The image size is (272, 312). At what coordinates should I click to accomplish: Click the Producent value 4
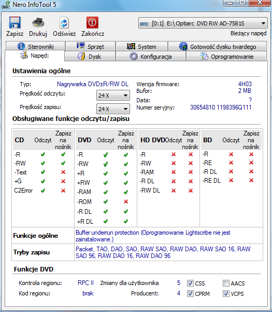tap(179, 293)
